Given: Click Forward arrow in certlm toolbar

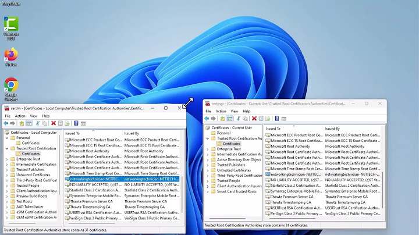Looking at the screenshot, I should pos(12,123).
